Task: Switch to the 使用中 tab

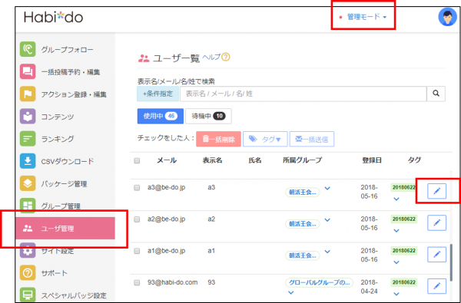Action: pos(161,116)
